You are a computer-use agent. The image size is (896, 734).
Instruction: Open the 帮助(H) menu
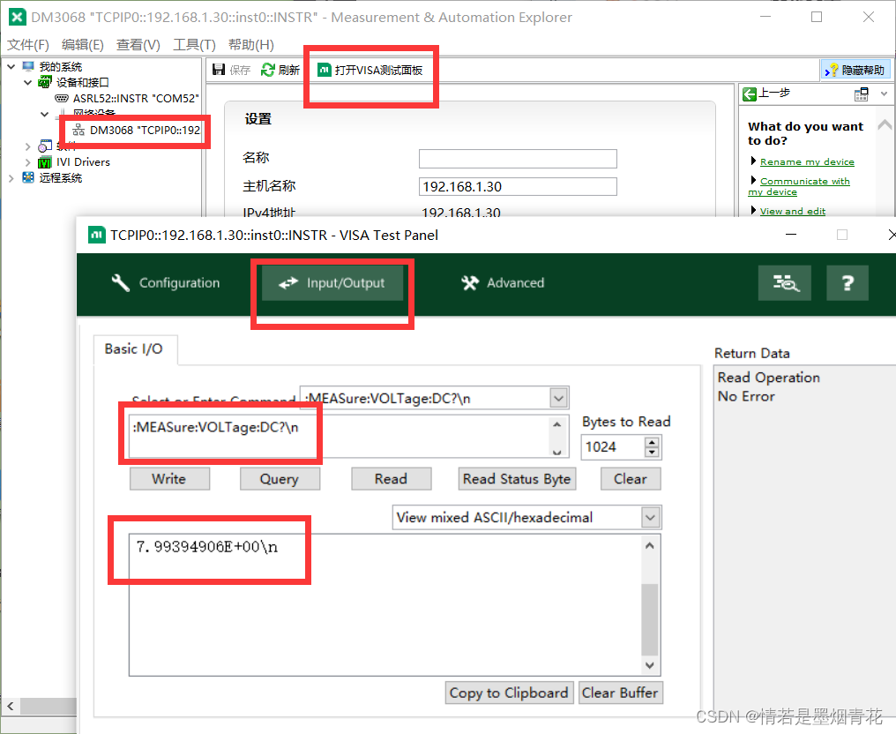coord(250,45)
